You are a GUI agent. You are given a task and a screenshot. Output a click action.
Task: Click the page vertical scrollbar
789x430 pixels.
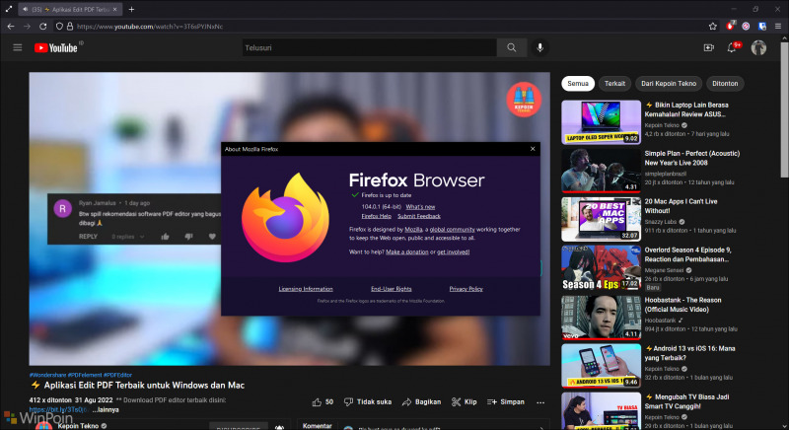[784, 109]
